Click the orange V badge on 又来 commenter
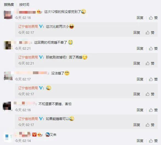161x145 pixels. (x=34, y=135)
